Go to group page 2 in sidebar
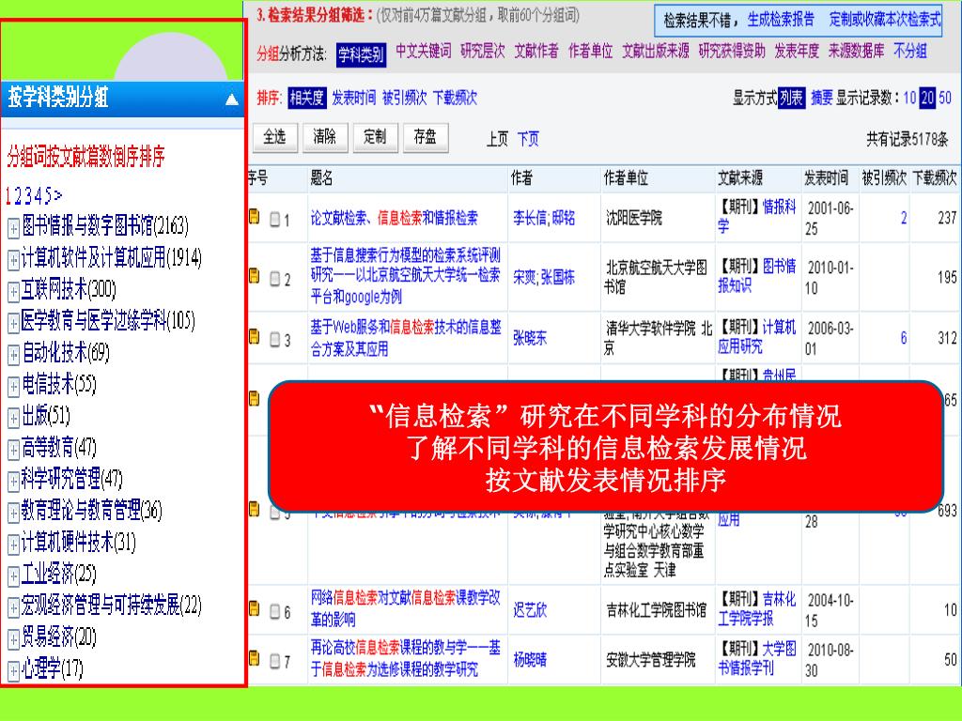 (x=18, y=196)
